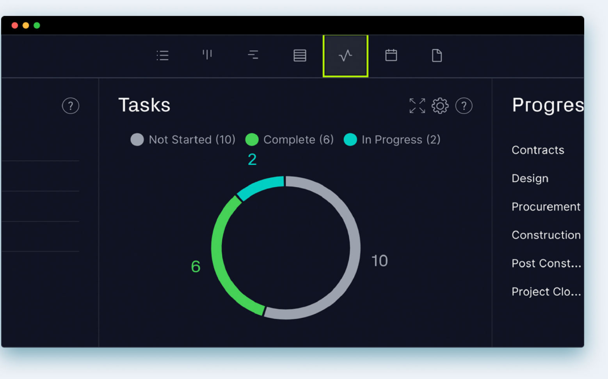
Task: Open the calendar view
Action: 391,55
